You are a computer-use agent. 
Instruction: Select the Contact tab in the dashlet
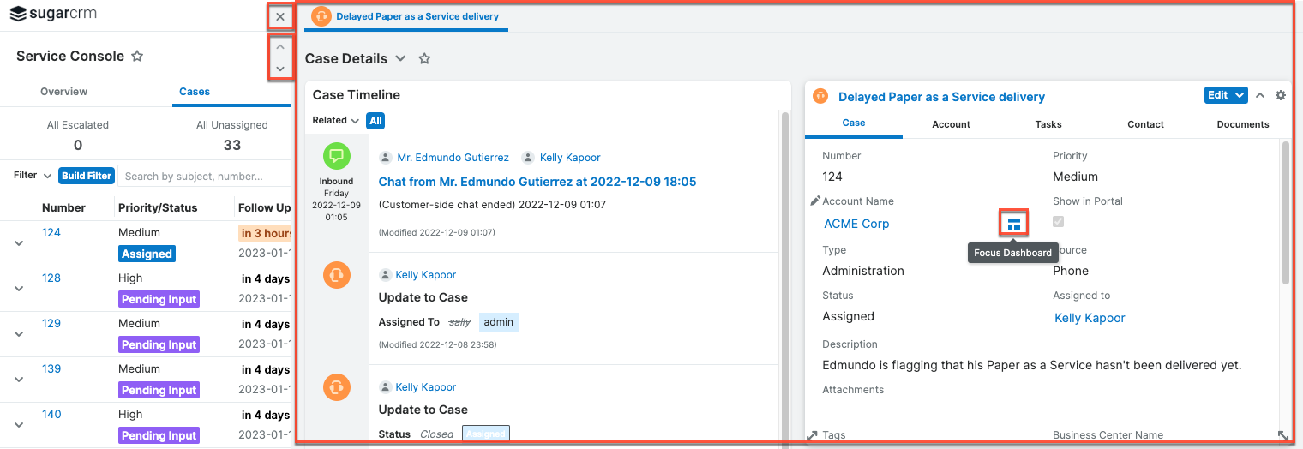[x=1145, y=124]
